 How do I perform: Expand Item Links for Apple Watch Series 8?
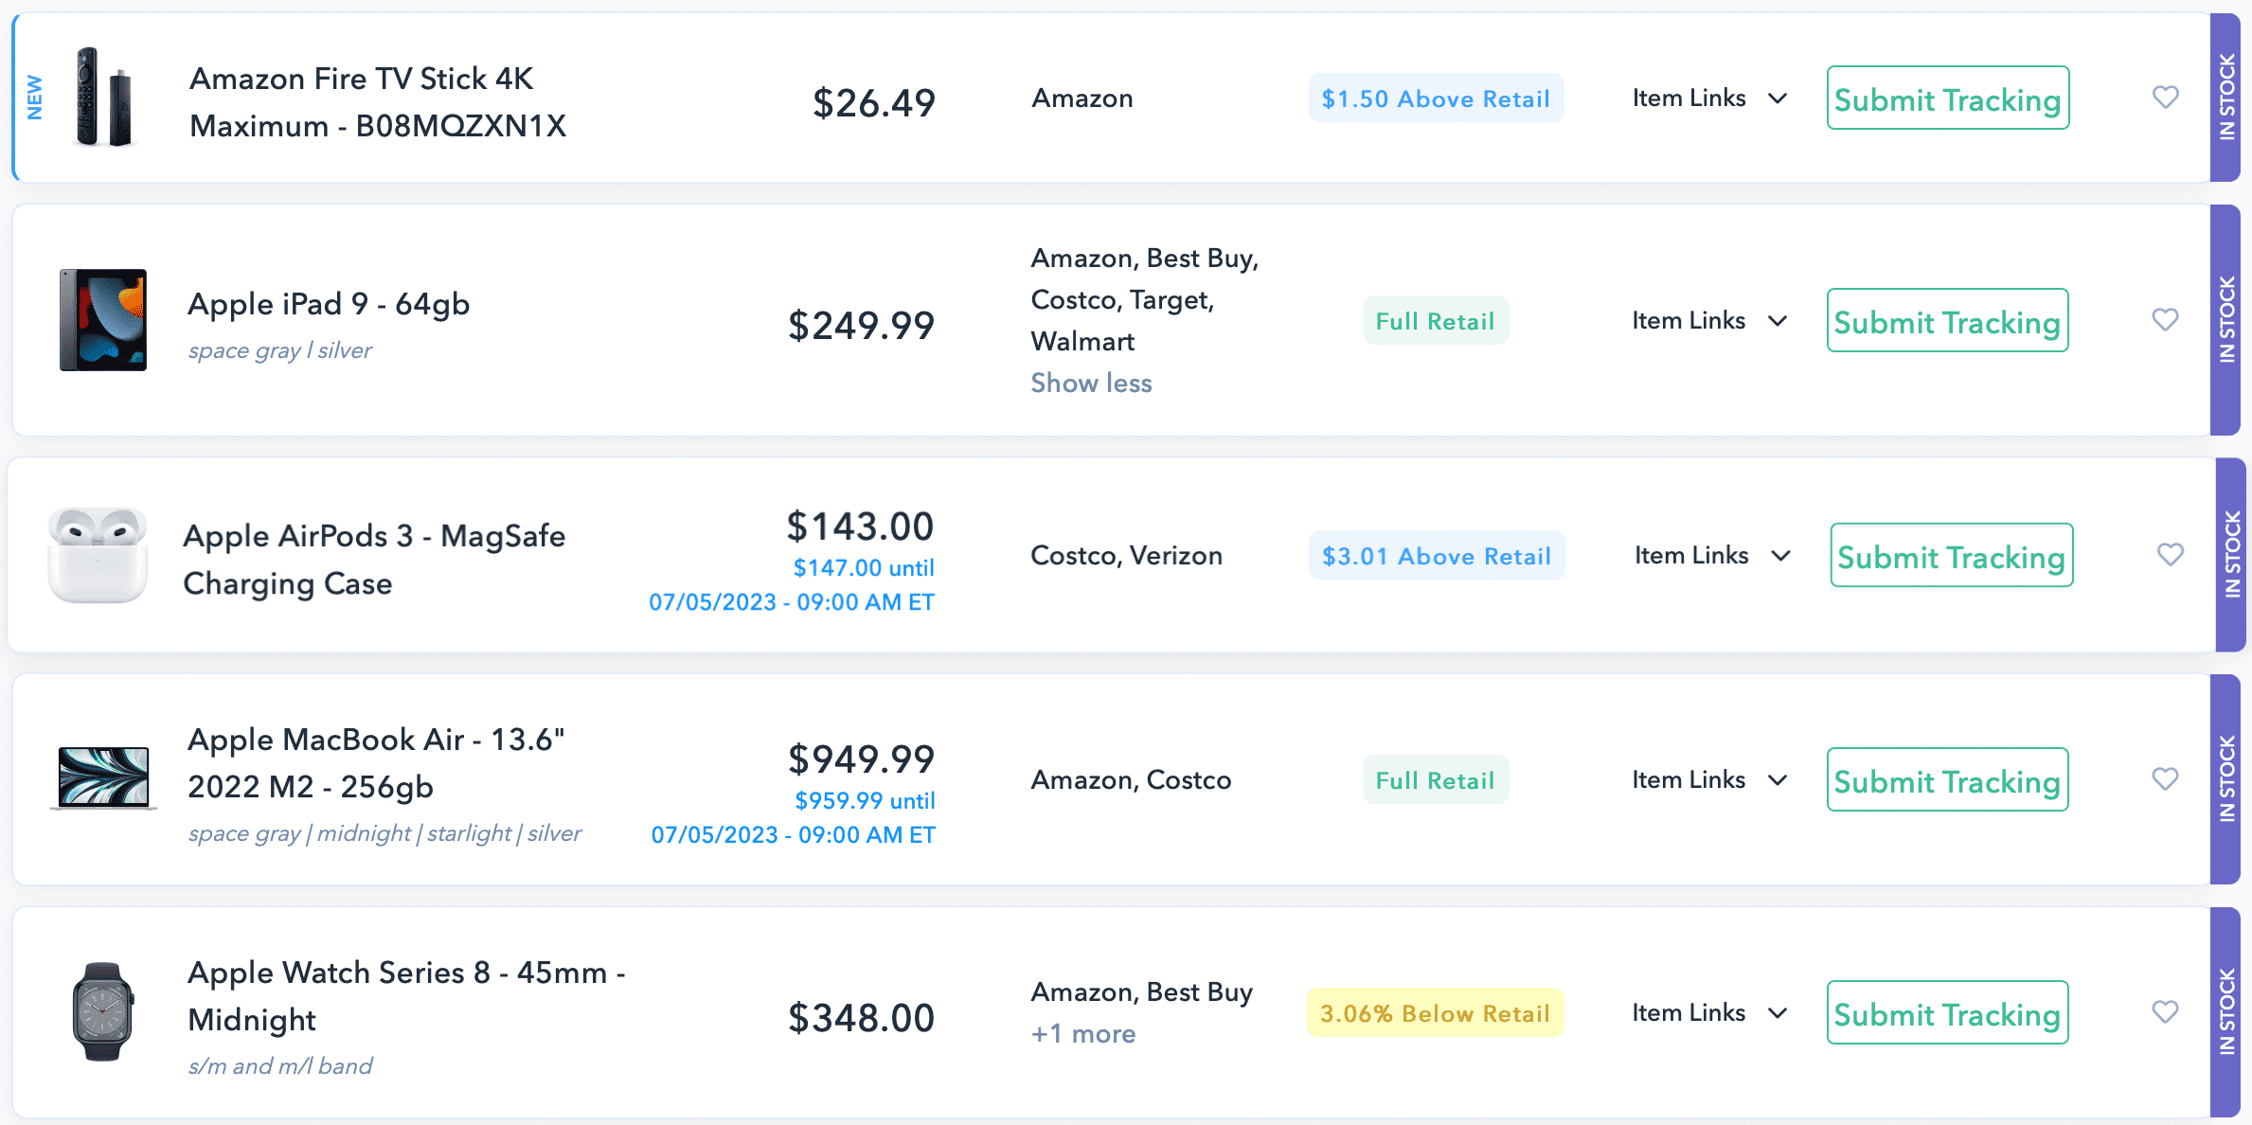click(x=1709, y=1012)
